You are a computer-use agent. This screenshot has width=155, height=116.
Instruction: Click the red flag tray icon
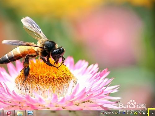pyautogui.click(x=140, y=114)
